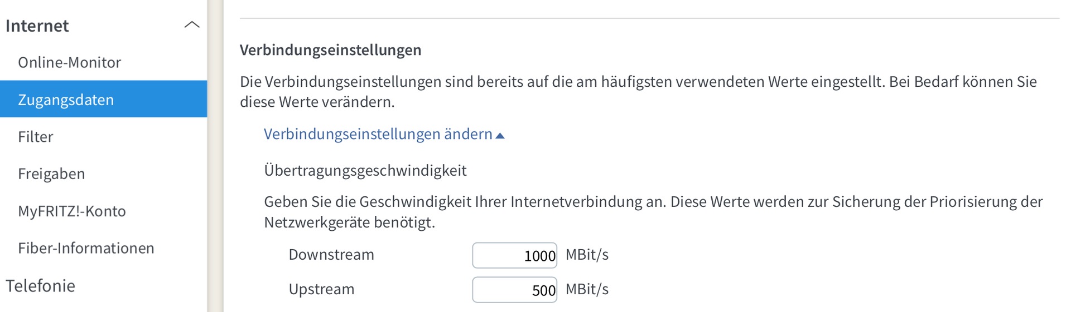Click MBit/s unit next to Downstream
The height and width of the screenshot is (312, 1071).
(587, 255)
